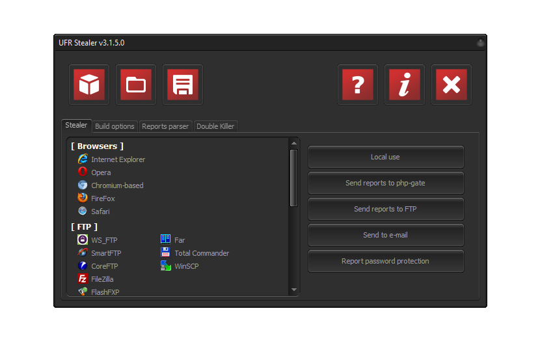The height and width of the screenshot is (341, 540).
Task: Select the FireFox icon
Action: coord(83,198)
